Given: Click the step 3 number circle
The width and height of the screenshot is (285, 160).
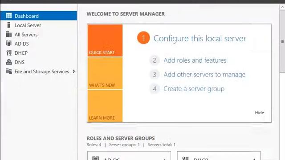Looking at the screenshot, I should (155, 75).
